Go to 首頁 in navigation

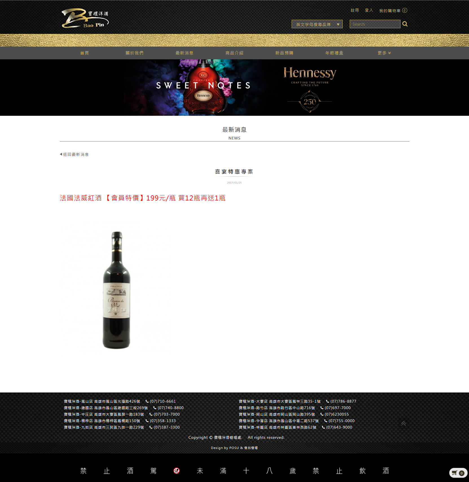point(85,53)
